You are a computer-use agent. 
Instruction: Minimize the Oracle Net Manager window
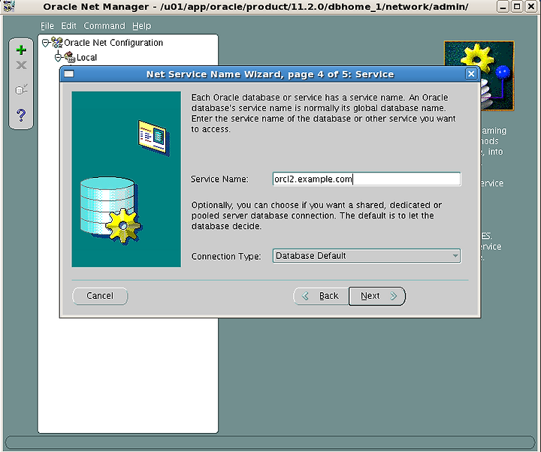click(x=503, y=7)
